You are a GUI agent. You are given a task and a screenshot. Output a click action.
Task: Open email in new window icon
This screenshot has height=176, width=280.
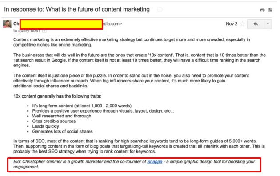pos(270,10)
